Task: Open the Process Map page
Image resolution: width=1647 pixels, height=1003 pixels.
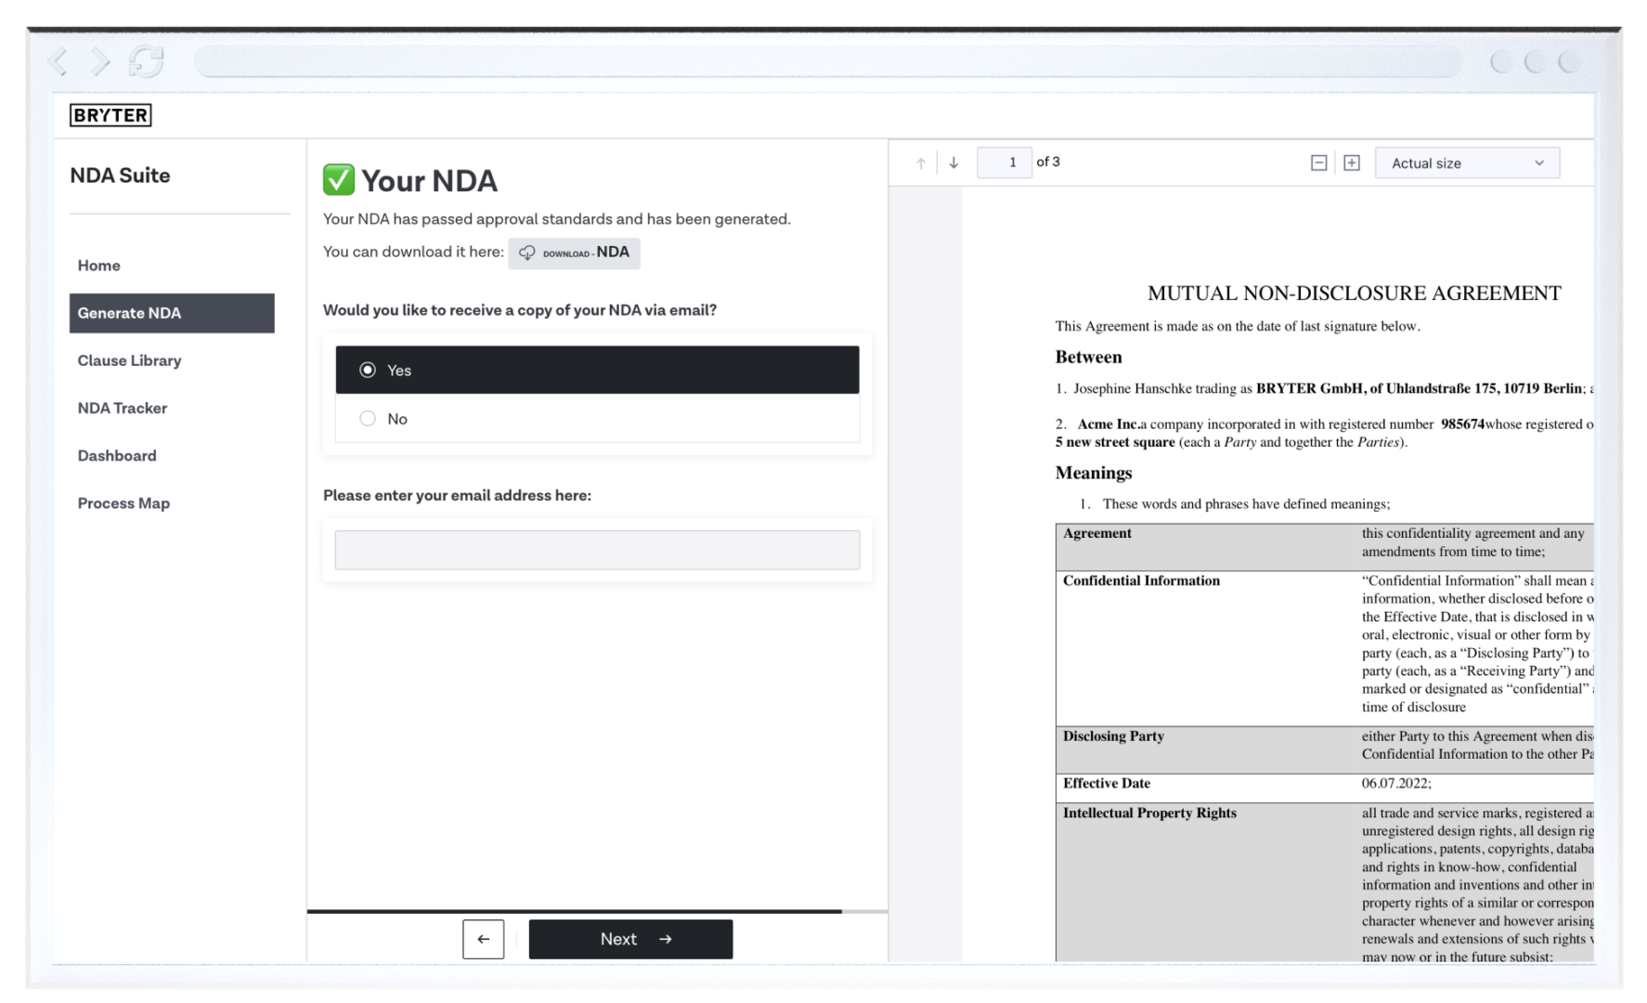Action: click(x=123, y=503)
